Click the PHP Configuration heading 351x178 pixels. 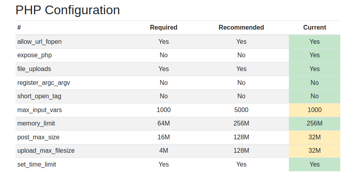click(68, 10)
